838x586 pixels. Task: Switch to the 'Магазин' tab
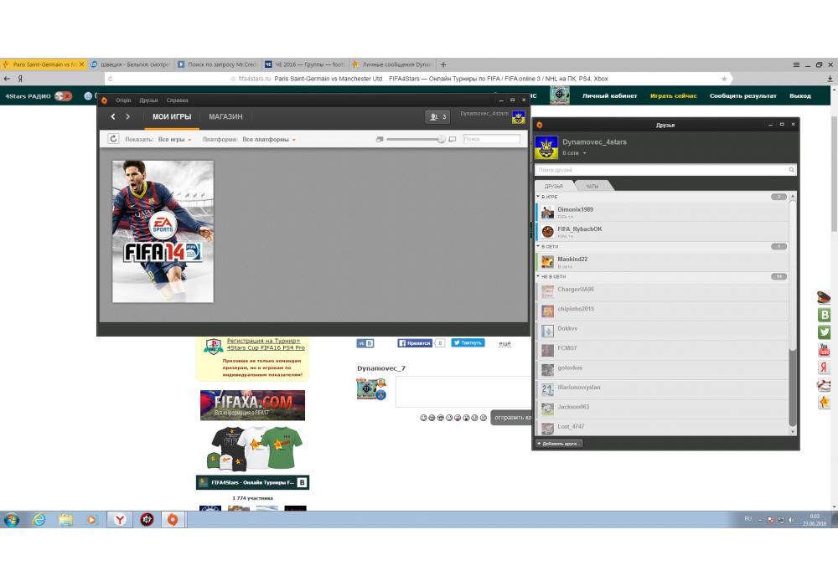pyautogui.click(x=225, y=117)
